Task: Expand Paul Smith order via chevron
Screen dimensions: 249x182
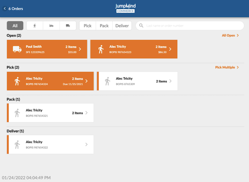Action: pyautogui.click(x=80, y=49)
